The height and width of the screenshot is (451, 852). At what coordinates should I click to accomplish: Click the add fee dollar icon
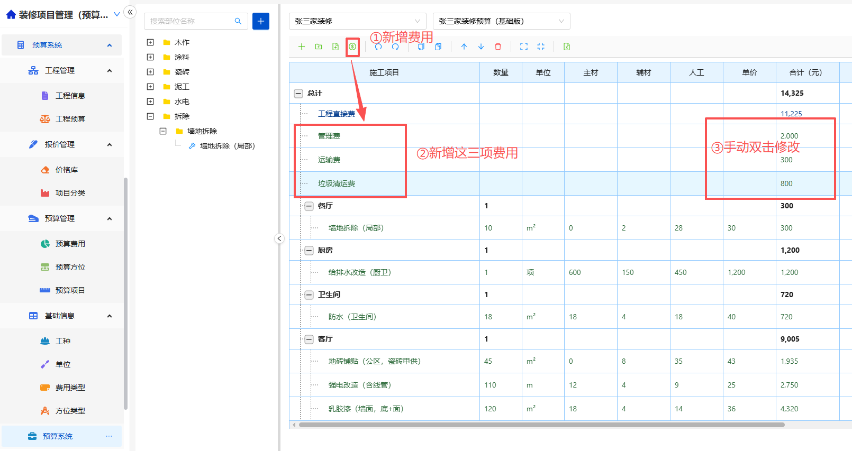click(x=352, y=47)
